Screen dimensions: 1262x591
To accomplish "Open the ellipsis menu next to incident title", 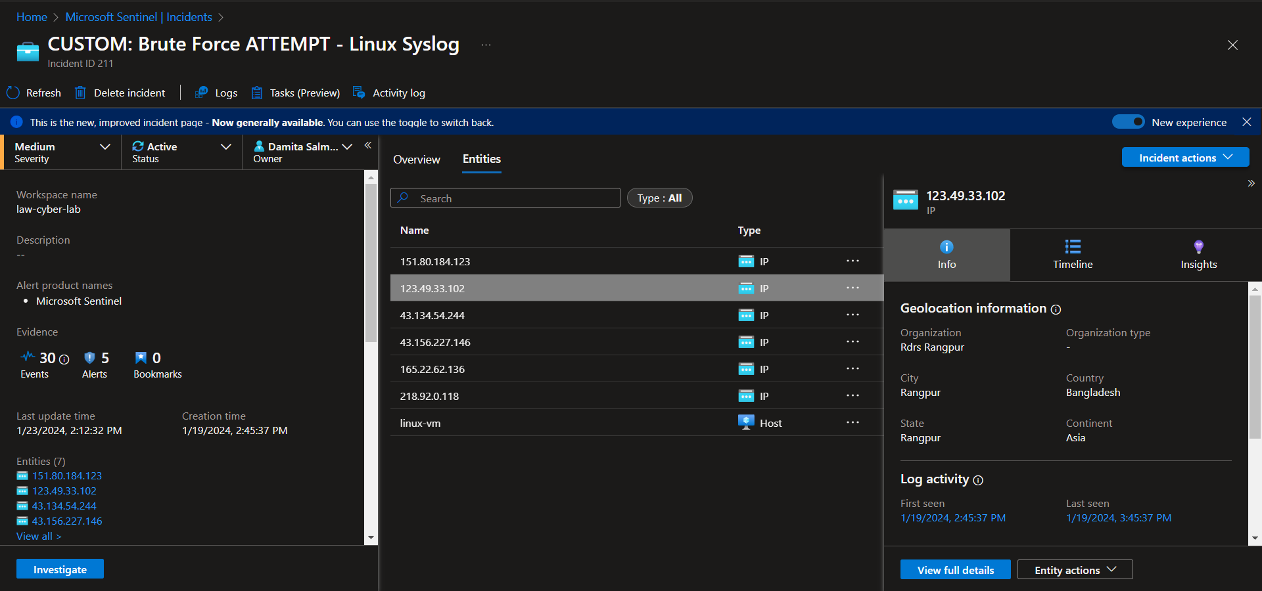I will 486,45.
